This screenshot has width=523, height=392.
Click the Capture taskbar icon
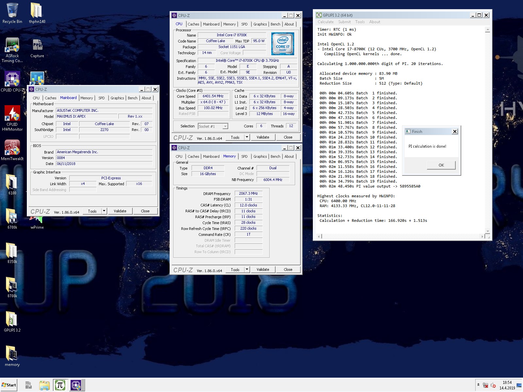(28, 385)
